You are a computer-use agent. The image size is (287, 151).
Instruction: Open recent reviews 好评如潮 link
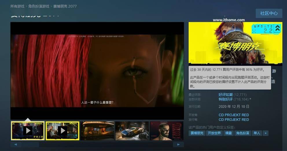point(225,94)
